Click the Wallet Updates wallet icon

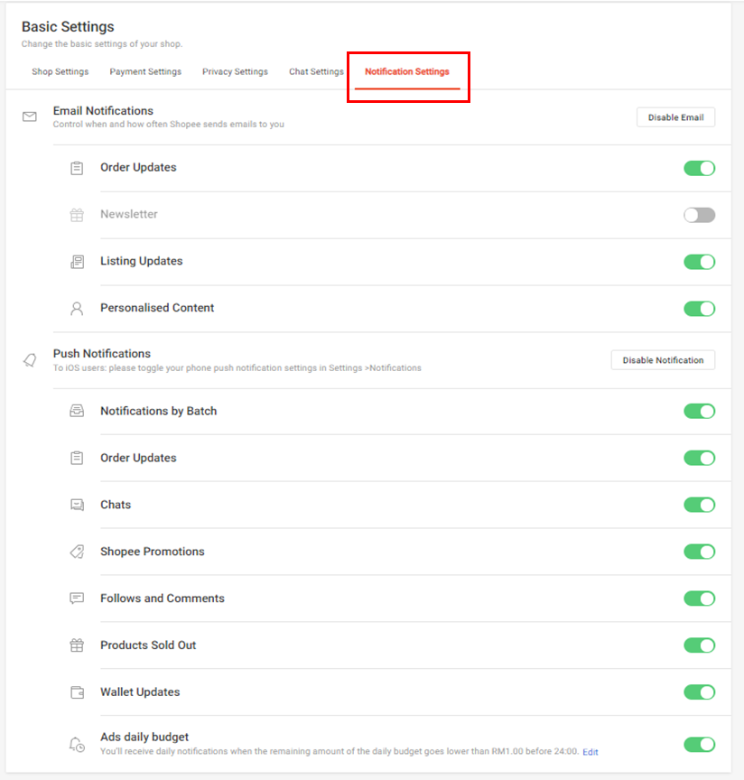click(77, 692)
